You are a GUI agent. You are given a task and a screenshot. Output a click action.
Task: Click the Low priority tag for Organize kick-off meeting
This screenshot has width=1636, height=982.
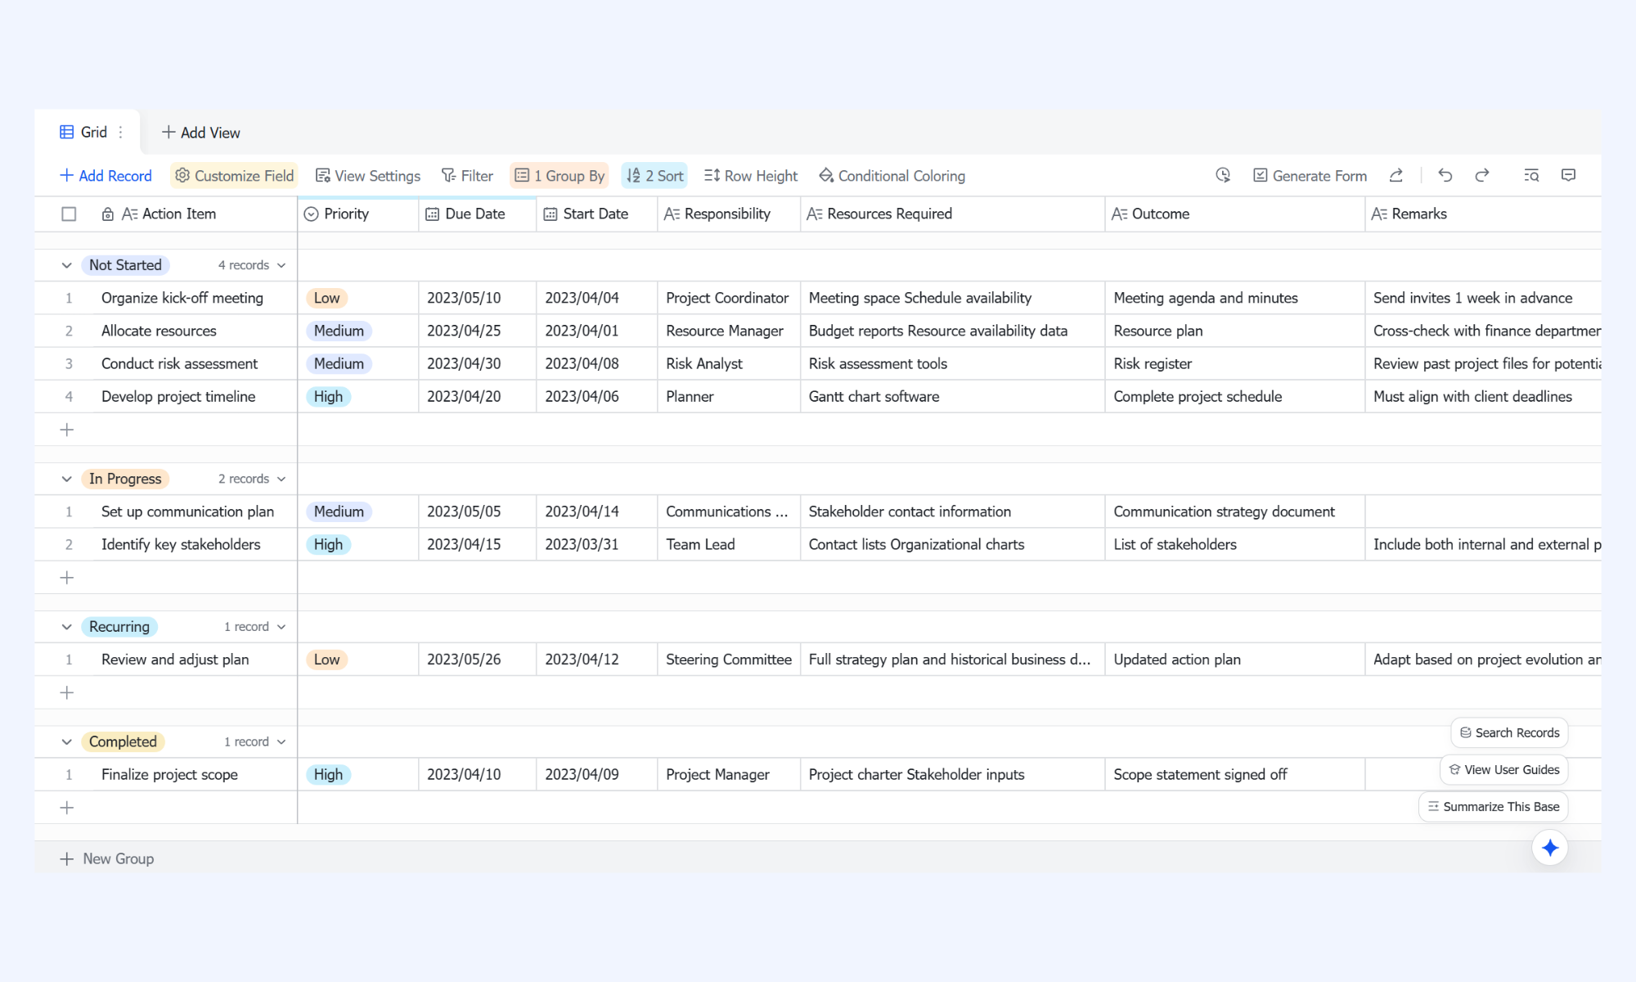(x=326, y=299)
